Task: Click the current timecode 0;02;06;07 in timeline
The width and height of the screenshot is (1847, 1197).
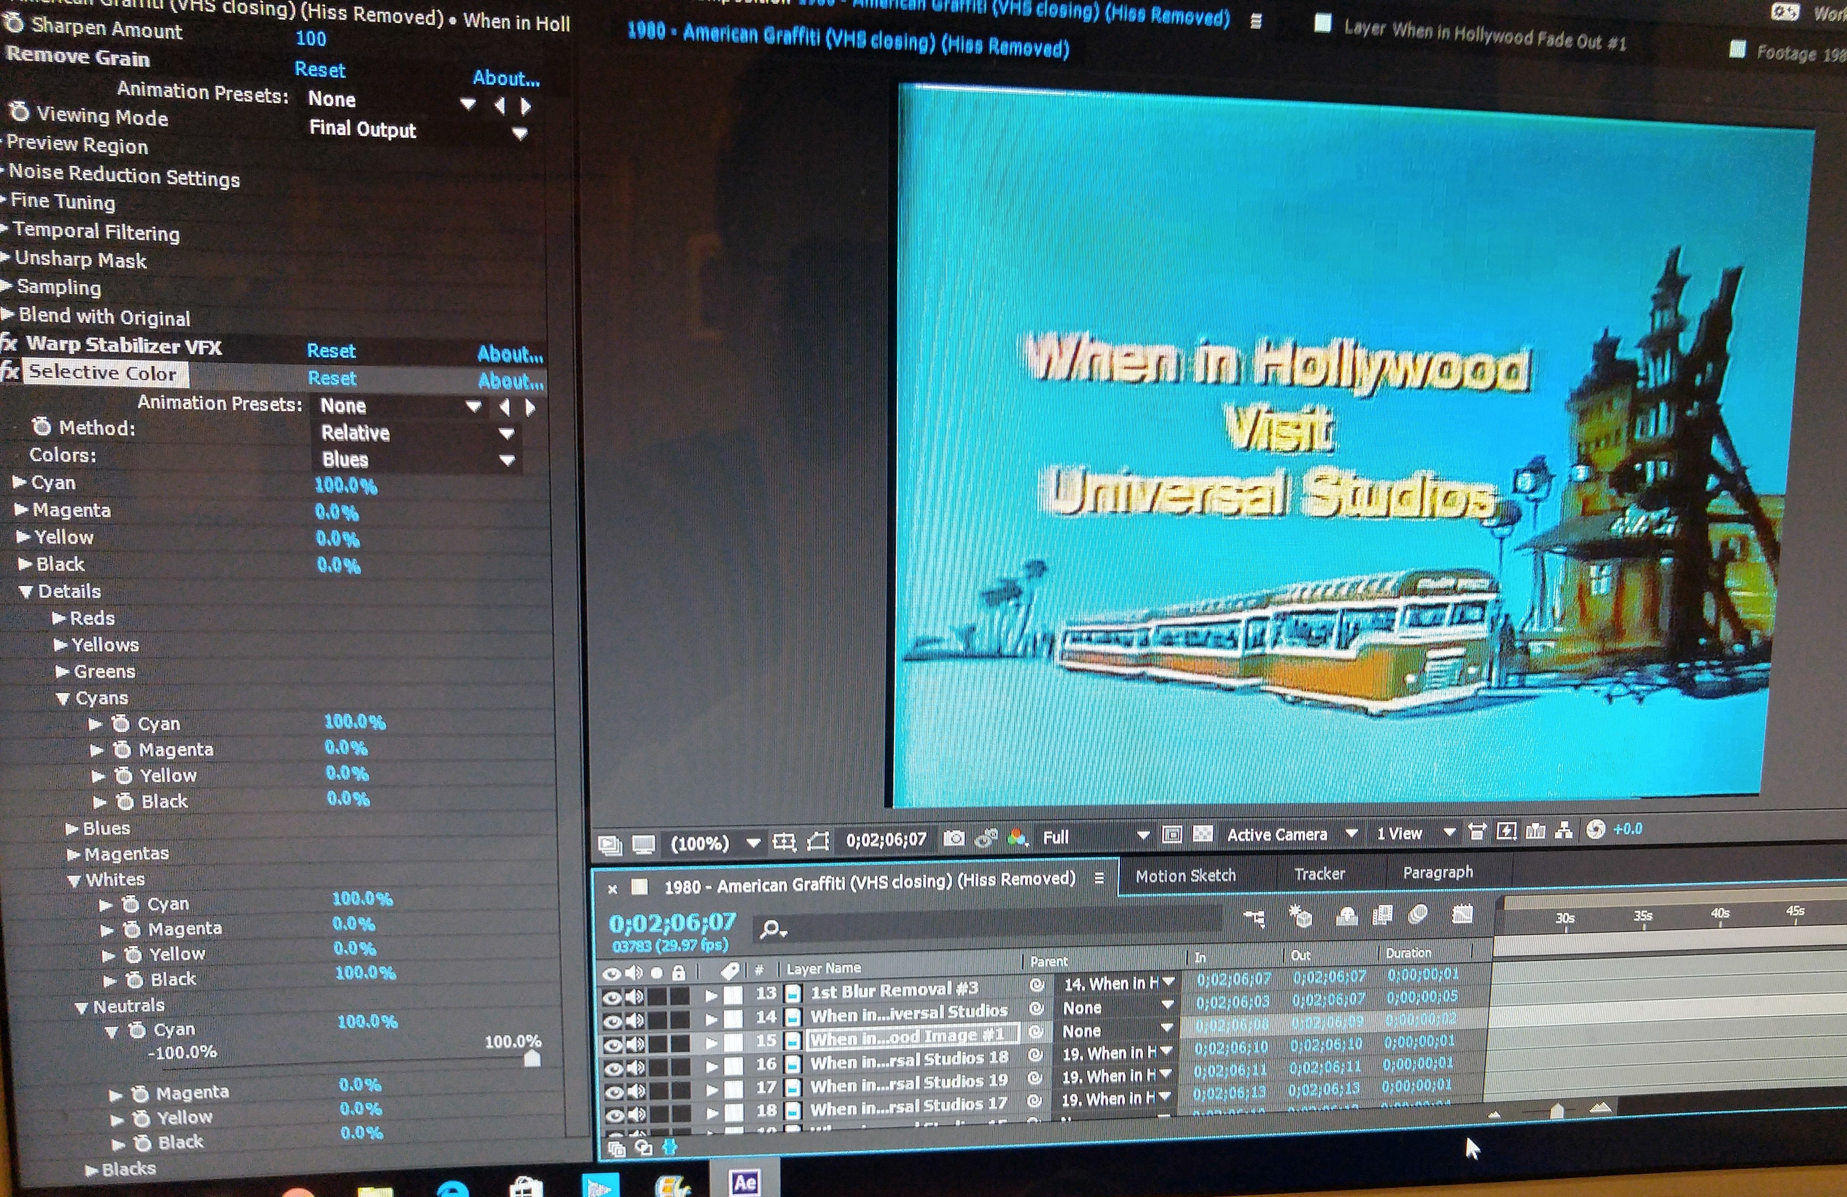Action: click(x=672, y=923)
